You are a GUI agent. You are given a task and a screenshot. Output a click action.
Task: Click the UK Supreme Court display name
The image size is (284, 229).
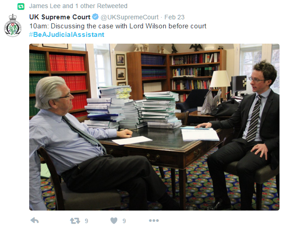click(x=60, y=17)
